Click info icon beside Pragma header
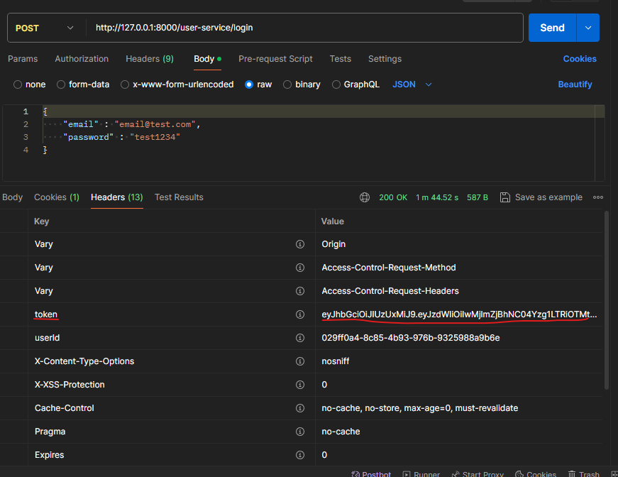This screenshot has width=618, height=477. pos(299,432)
